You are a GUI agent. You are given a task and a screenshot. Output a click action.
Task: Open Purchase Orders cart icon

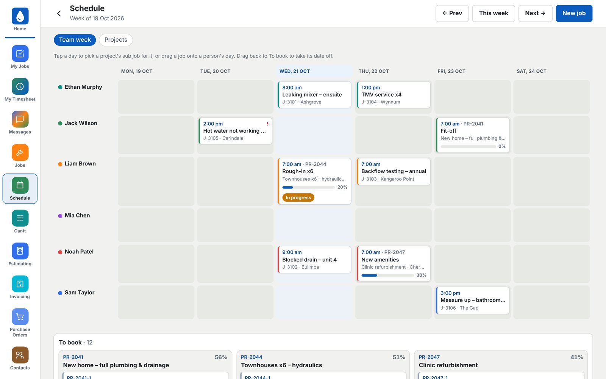click(20, 317)
